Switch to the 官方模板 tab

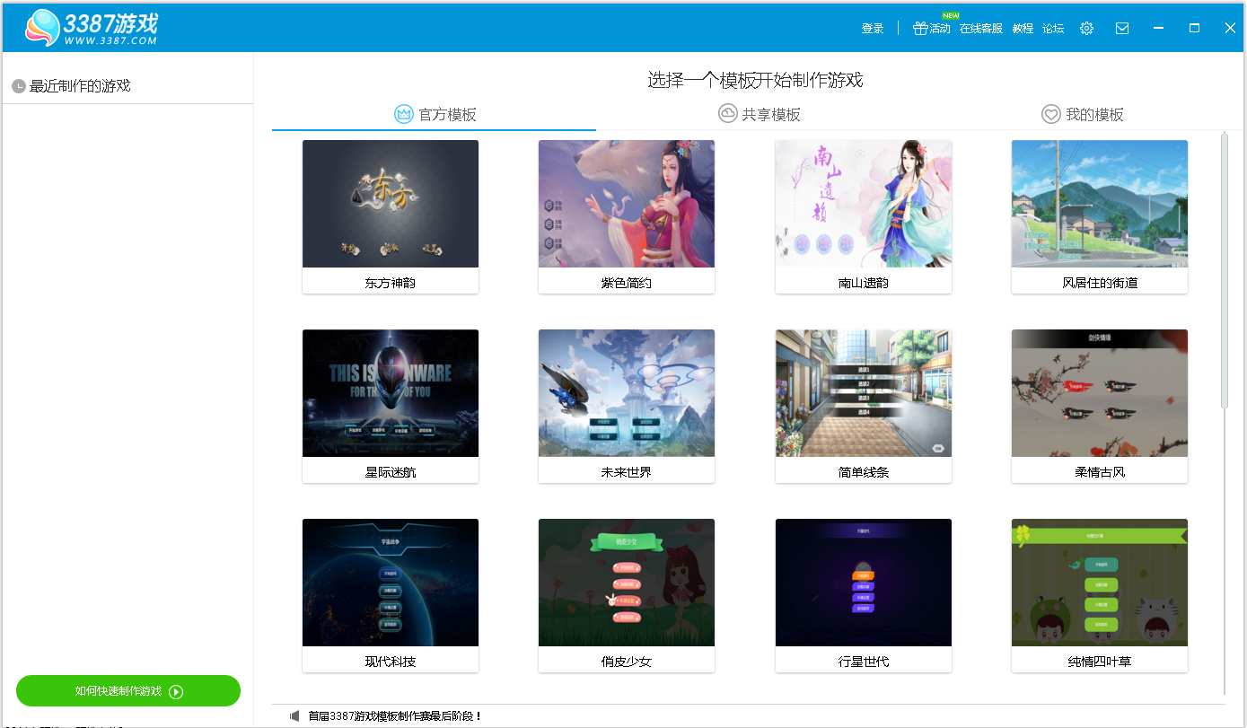point(435,114)
